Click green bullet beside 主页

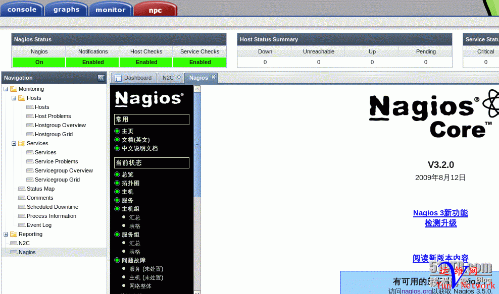117,131
